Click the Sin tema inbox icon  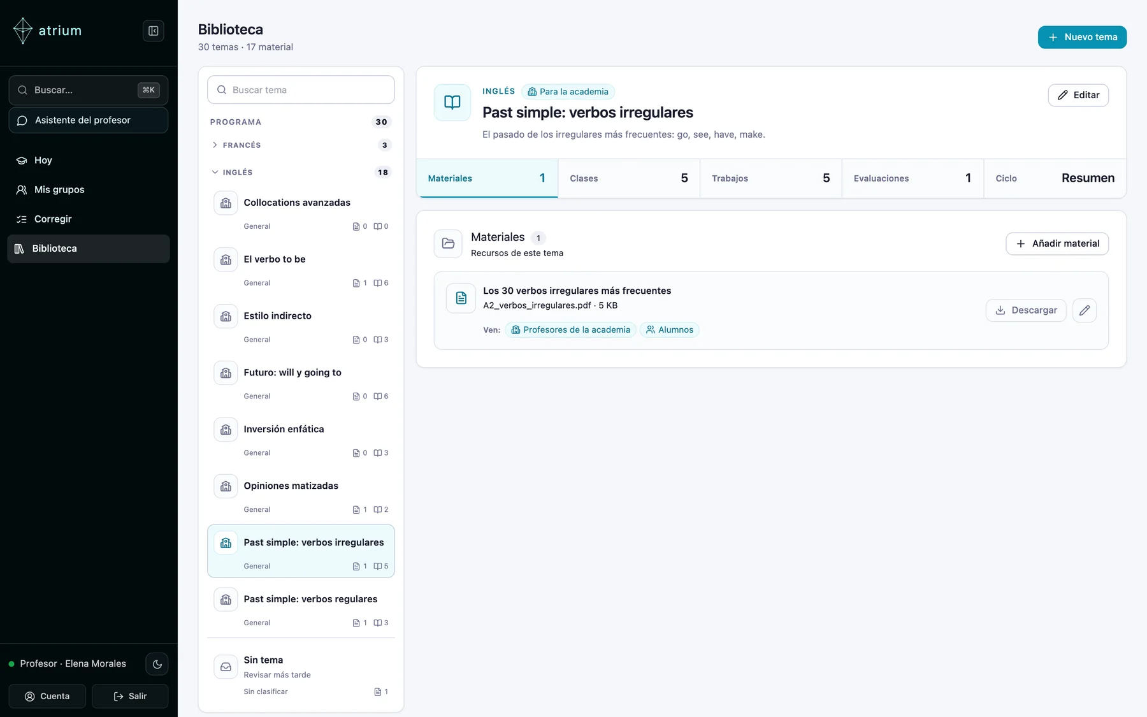226,667
